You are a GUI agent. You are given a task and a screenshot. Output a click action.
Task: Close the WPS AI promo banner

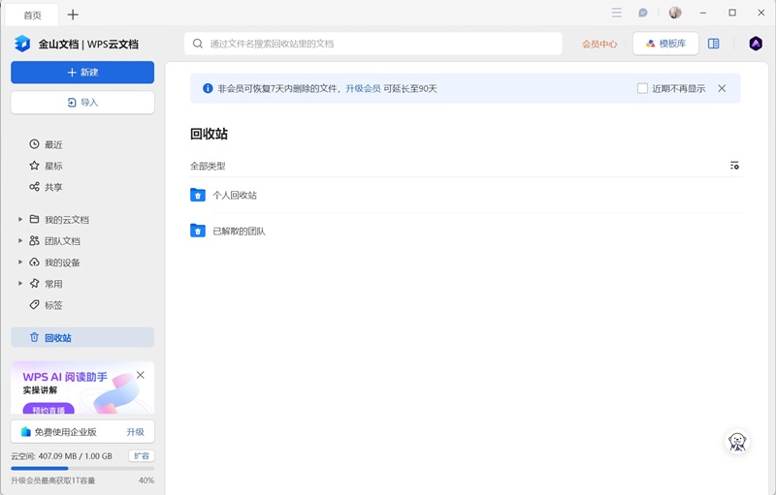click(x=141, y=375)
